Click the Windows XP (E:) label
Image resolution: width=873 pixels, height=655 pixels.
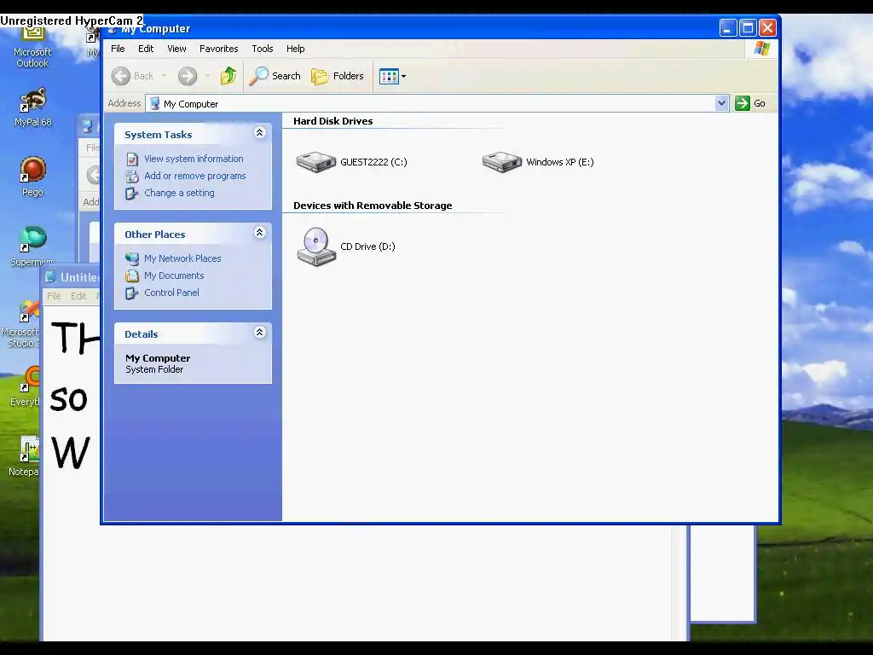point(560,162)
